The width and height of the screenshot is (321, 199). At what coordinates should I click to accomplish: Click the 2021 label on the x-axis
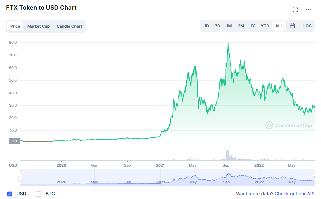160,165
